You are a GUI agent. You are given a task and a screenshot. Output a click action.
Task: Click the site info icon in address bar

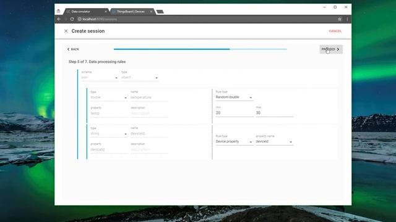pos(79,19)
